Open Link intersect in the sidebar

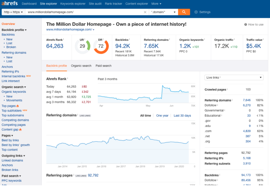11,81
